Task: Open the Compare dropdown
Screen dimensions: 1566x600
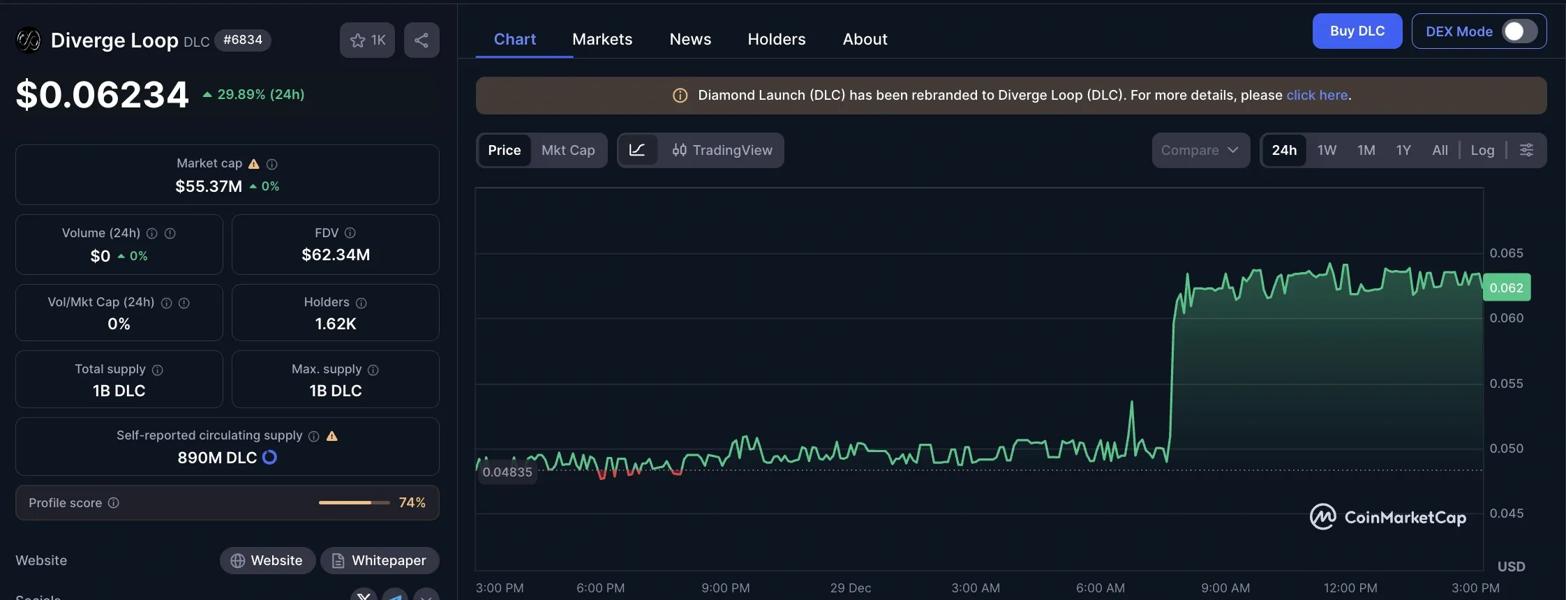Action: point(1200,150)
